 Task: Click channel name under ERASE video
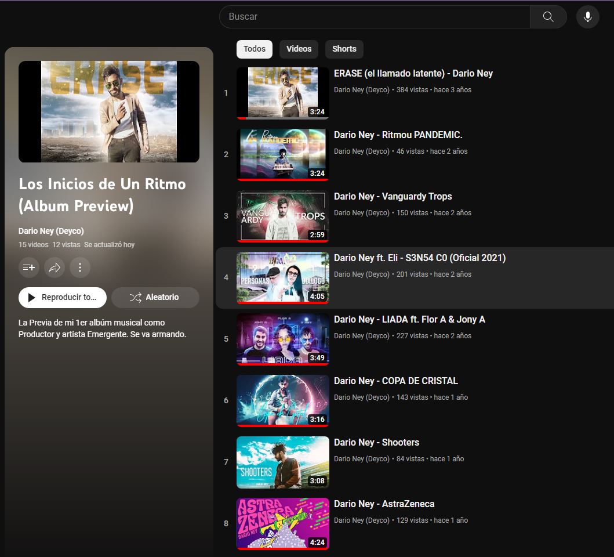362,90
